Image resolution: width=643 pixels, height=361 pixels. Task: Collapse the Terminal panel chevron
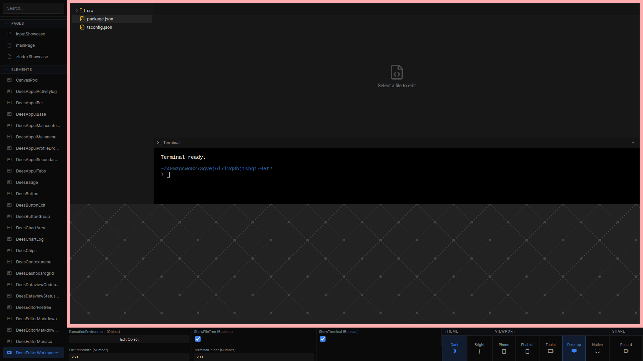click(x=633, y=143)
